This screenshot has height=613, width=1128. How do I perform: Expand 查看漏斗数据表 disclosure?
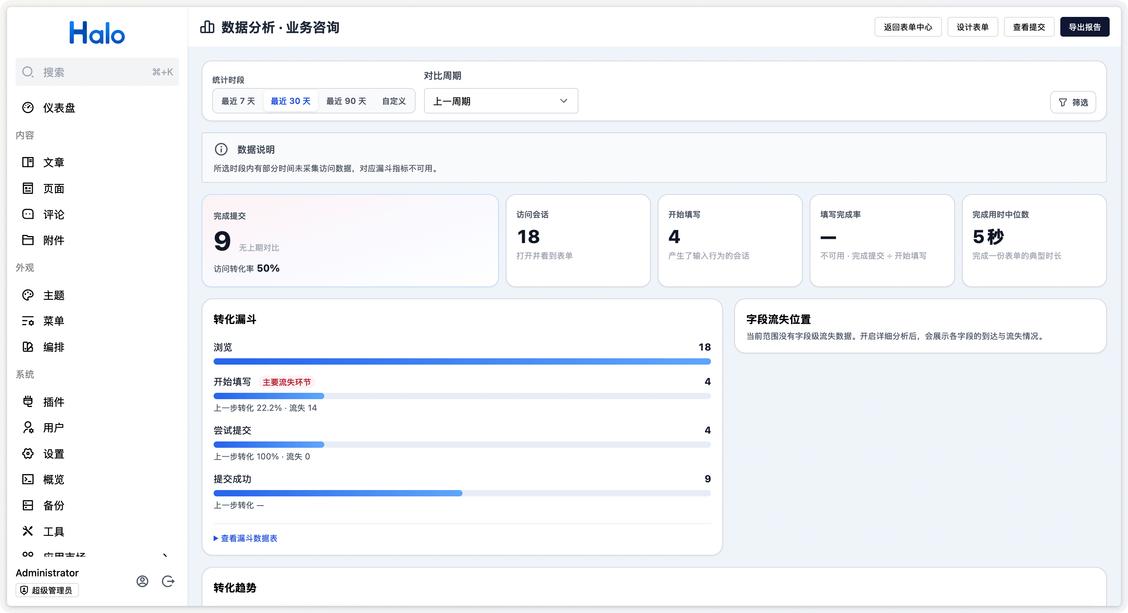point(246,538)
